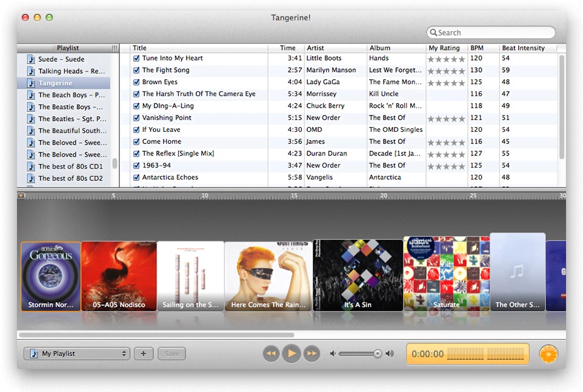
Task: Toggle the My Ding-A-Ling checkbox
Action: tap(136, 106)
